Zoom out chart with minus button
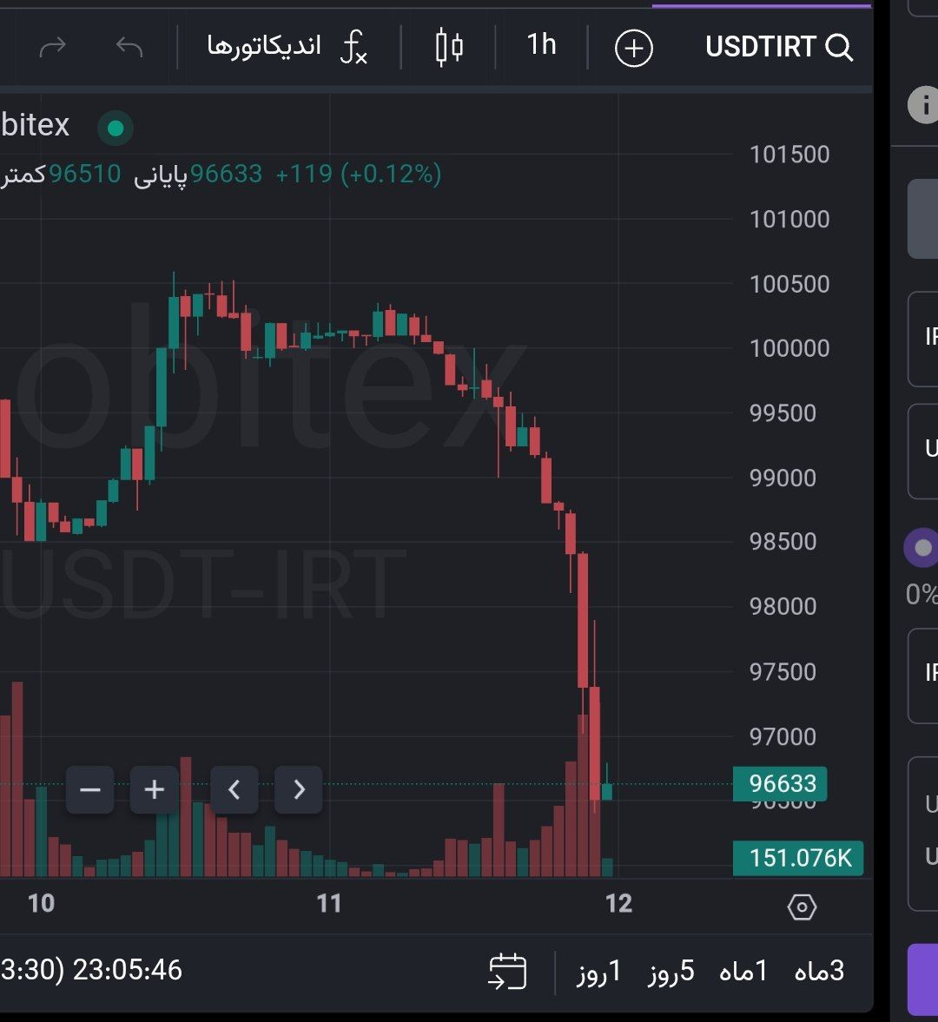 [x=90, y=790]
